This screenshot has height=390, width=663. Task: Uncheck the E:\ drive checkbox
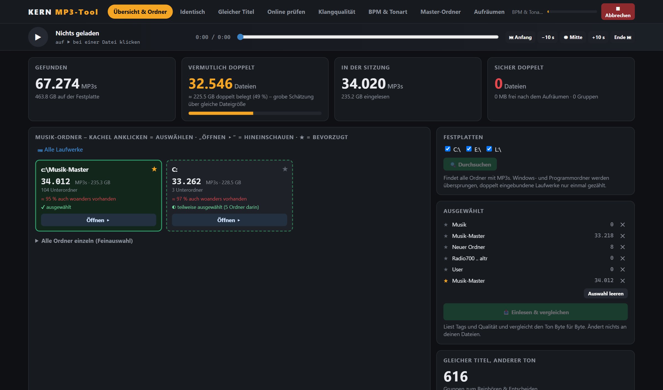(469, 149)
